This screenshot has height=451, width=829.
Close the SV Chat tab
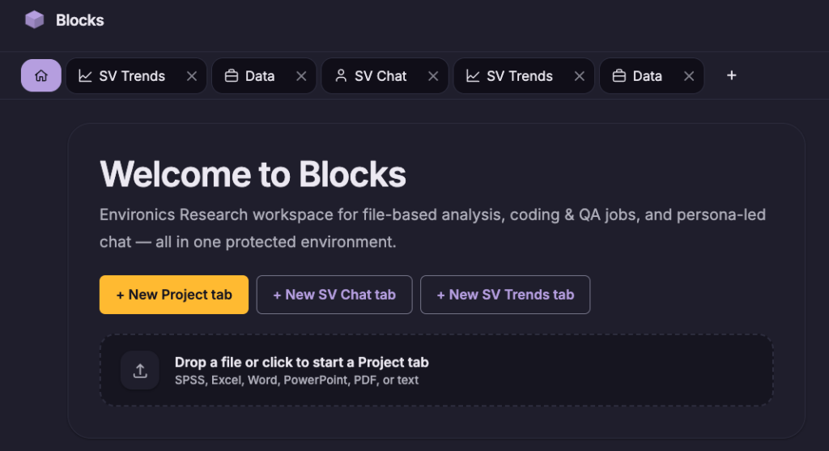434,76
